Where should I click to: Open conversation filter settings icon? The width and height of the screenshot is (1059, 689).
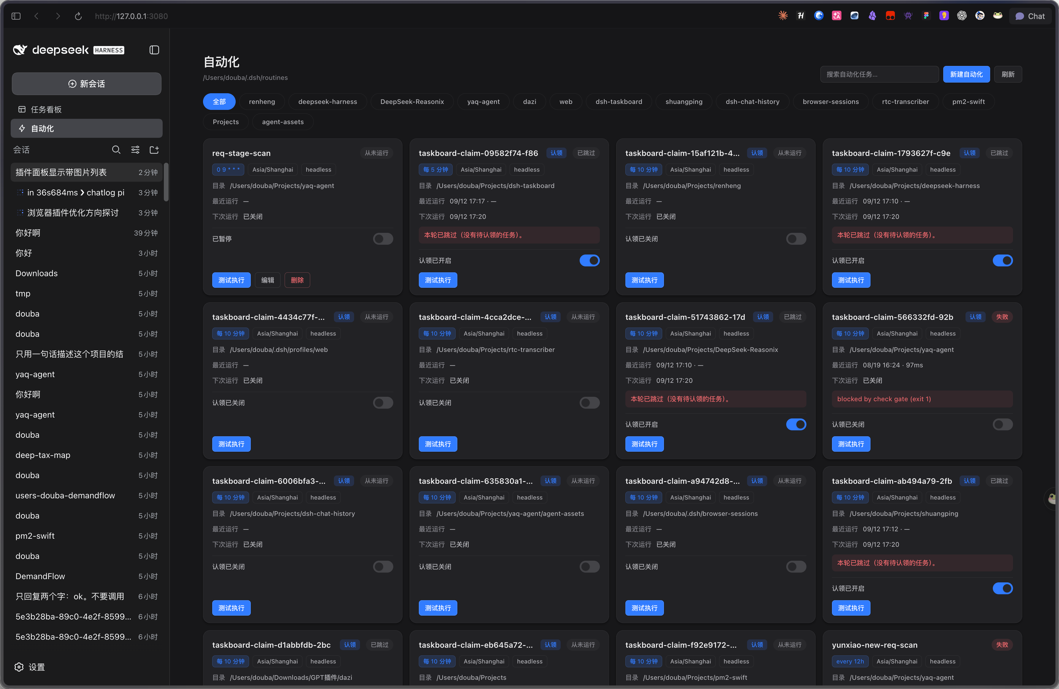[x=135, y=150]
